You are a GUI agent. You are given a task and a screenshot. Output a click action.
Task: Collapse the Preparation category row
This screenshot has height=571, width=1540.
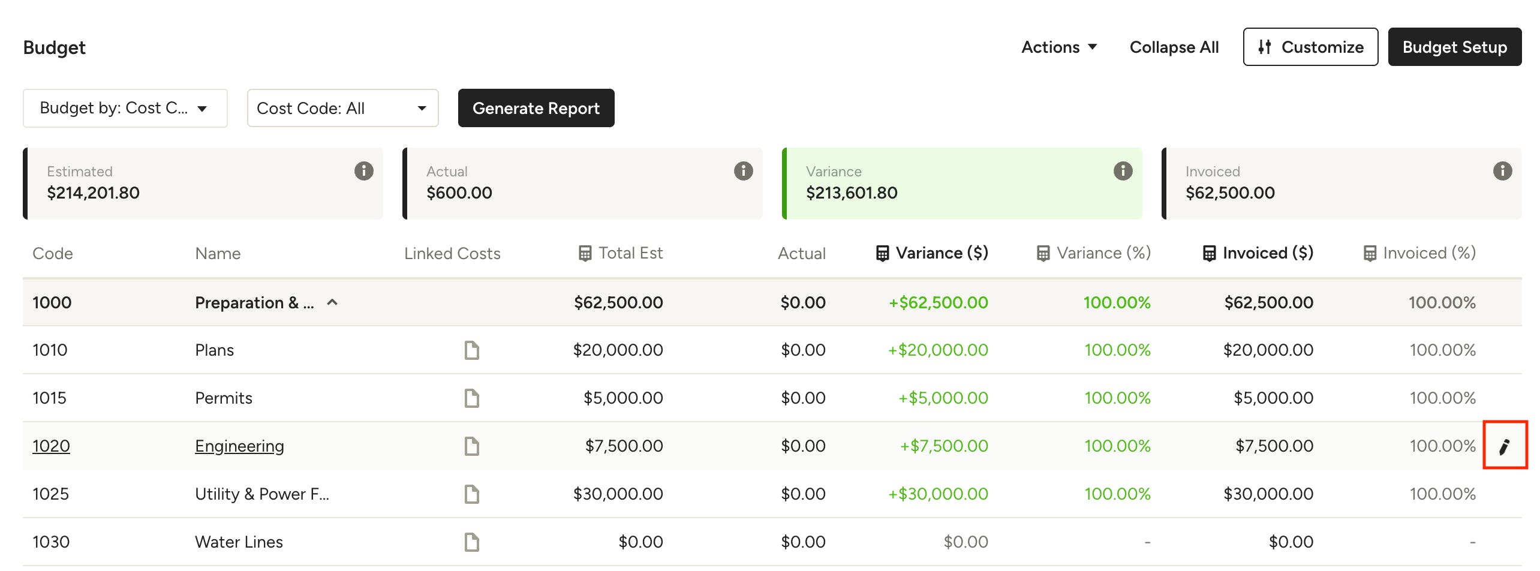pyautogui.click(x=332, y=302)
